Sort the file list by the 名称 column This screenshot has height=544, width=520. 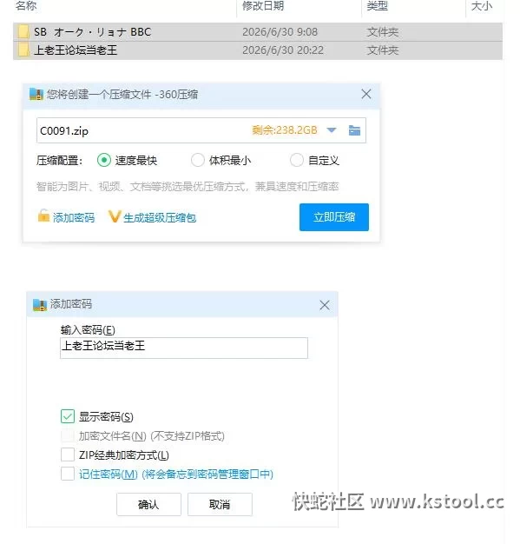coord(26,6)
